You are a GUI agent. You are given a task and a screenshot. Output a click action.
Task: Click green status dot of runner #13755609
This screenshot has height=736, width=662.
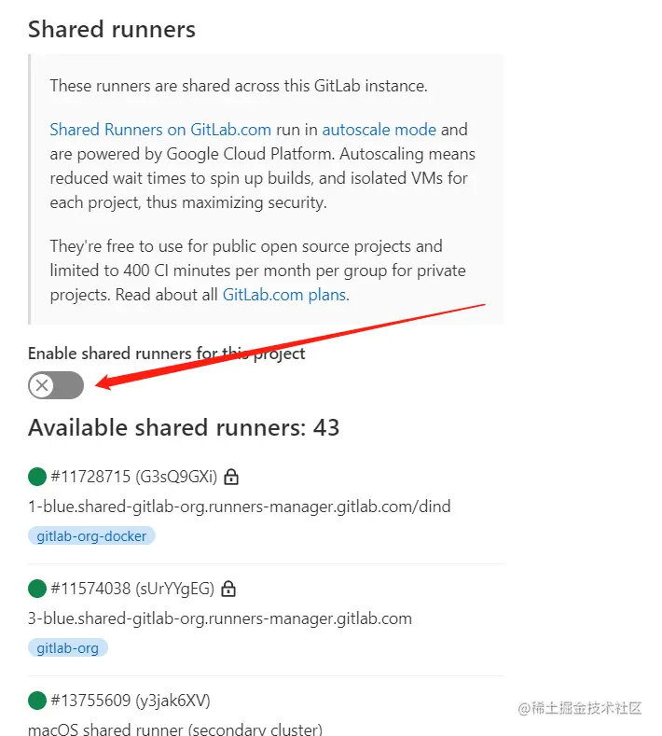37,701
